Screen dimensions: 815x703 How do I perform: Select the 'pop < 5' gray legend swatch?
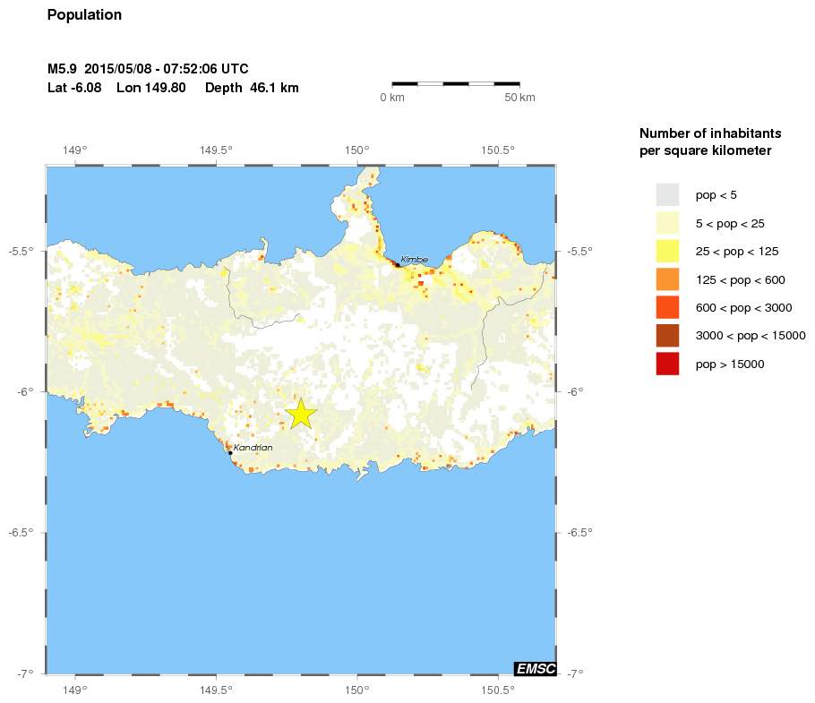point(667,194)
